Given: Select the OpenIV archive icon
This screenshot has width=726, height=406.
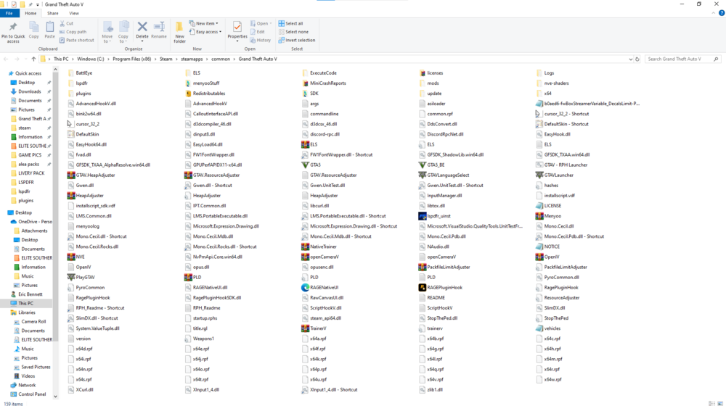Looking at the screenshot, I should [539, 257].
